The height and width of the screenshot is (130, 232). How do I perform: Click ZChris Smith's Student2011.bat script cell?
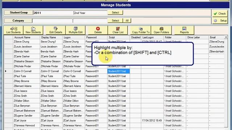coord(119,96)
